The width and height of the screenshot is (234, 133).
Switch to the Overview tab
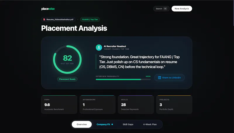82,124
